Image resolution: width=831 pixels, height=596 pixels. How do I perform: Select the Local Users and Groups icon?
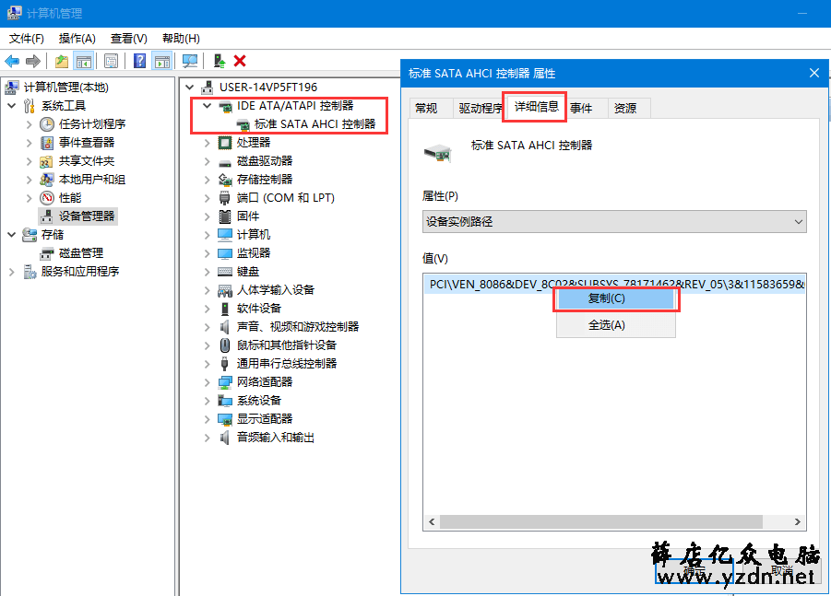point(47,180)
